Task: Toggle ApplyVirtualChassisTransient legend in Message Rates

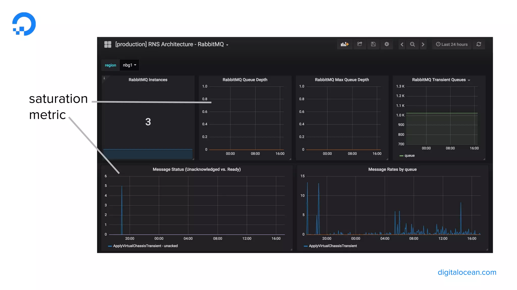Action: 332,246
